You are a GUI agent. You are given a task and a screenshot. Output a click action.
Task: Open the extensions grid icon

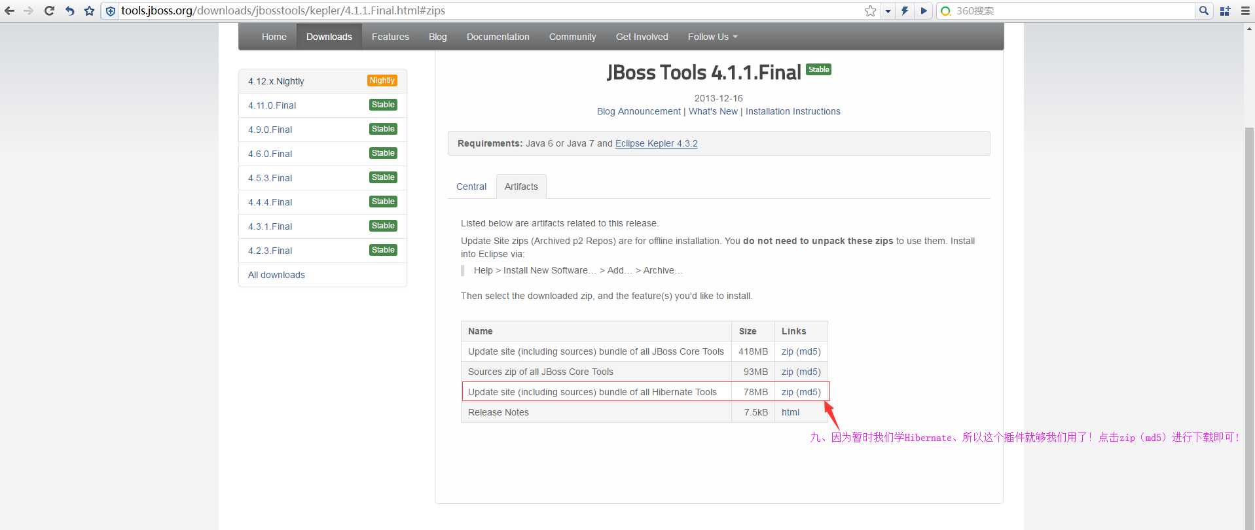[1225, 10]
